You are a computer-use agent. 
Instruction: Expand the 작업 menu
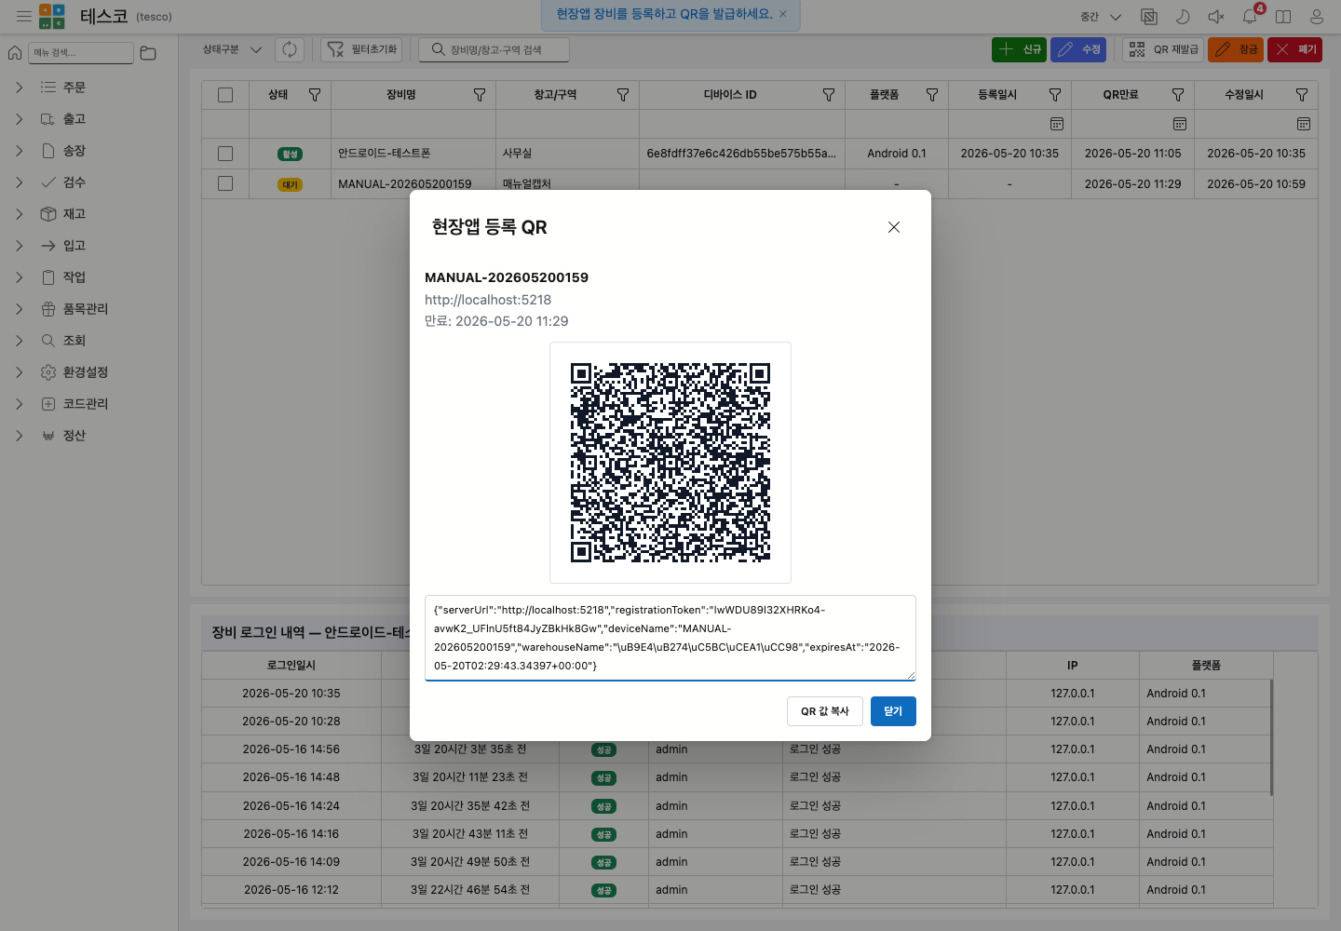[20, 277]
